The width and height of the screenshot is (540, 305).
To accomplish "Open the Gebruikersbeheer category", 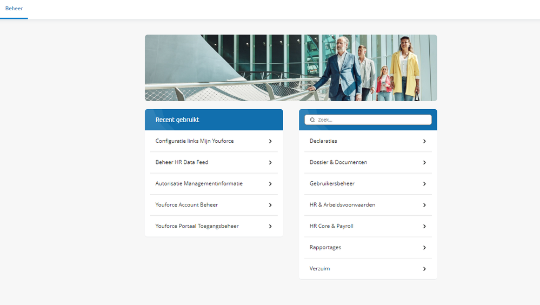I will click(x=368, y=184).
